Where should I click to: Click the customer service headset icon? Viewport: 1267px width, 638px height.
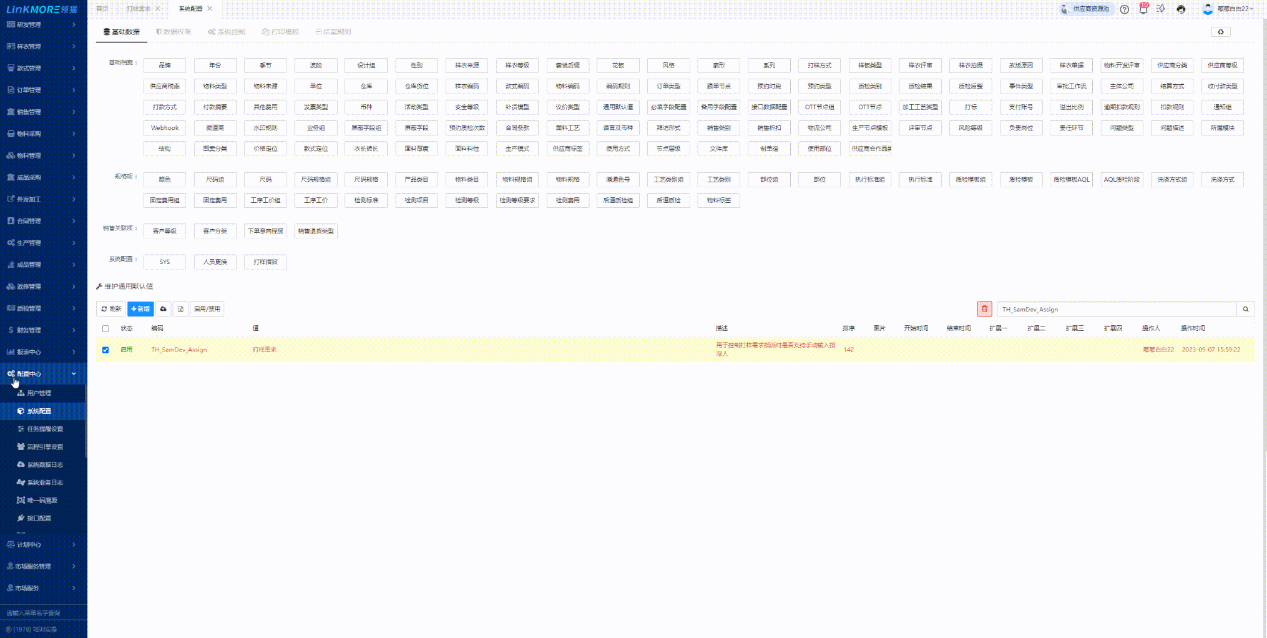click(x=1181, y=9)
